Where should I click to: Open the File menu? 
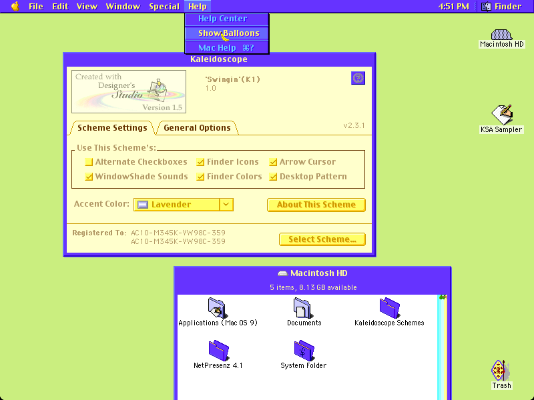coord(36,7)
